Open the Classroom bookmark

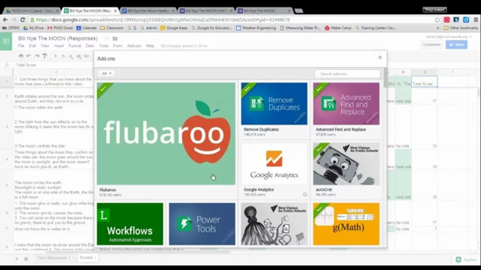[x=112, y=28]
